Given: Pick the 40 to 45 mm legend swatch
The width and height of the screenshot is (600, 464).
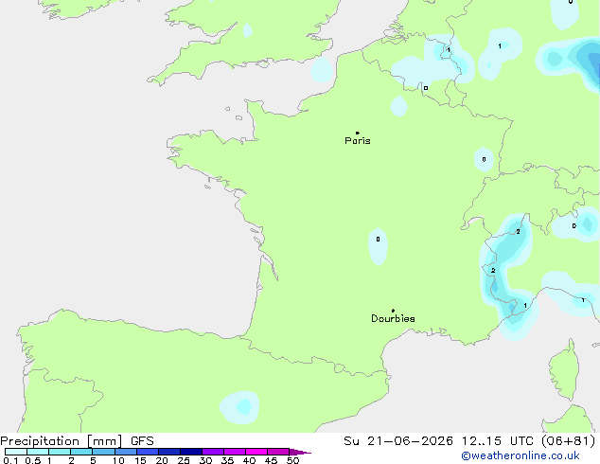Looking at the screenshot, I should tap(256, 452).
